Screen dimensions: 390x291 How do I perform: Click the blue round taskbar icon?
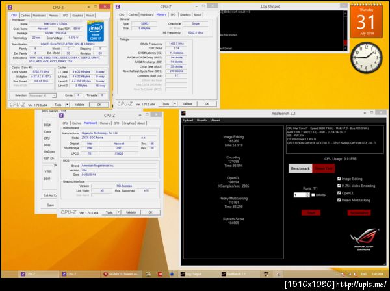coord(172,274)
